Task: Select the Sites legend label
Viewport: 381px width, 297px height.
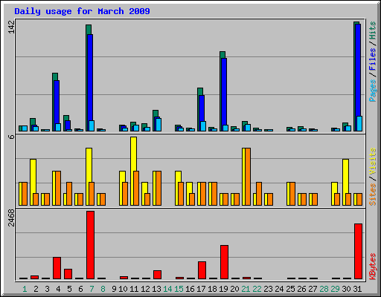Action: [372, 195]
